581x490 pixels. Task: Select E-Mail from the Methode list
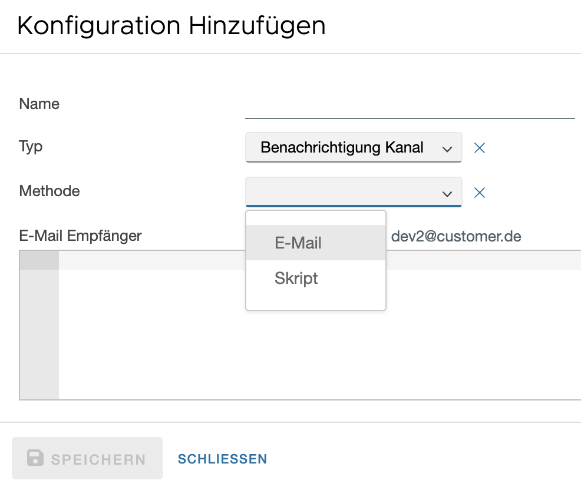(298, 243)
